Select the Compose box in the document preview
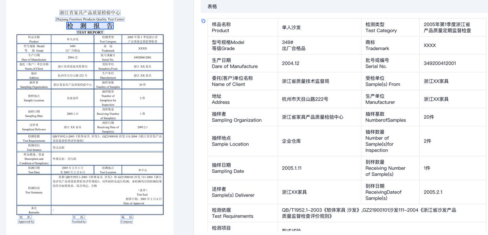This screenshot has width=488, height=235. [127, 222]
